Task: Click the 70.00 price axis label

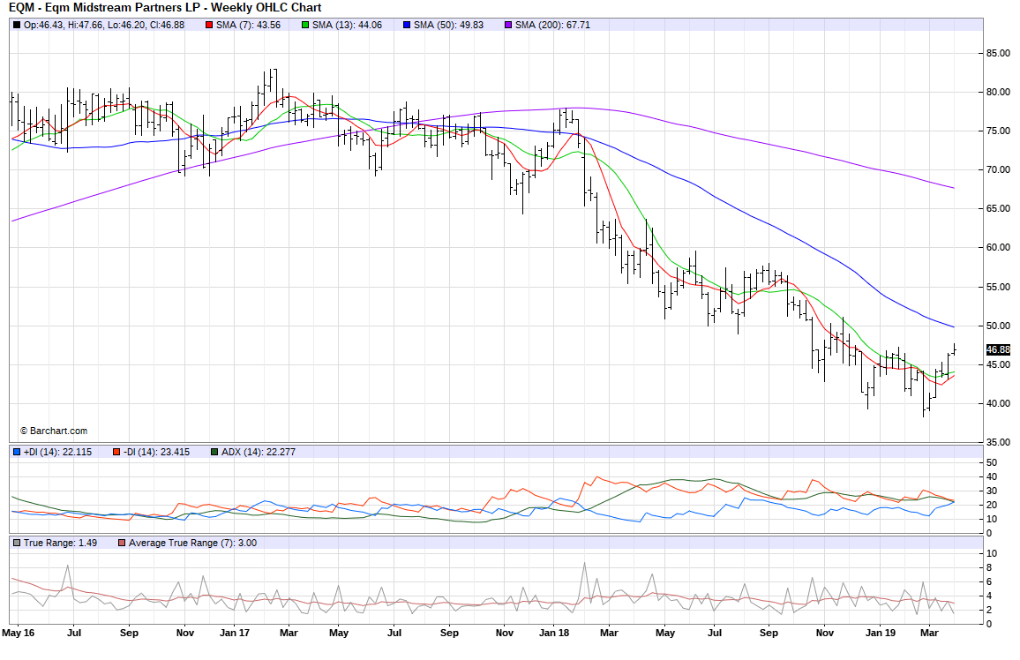Action: pyautogui.click(x=999, y=169)
